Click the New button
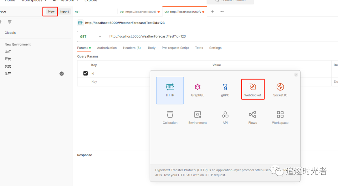 [51, 12]
